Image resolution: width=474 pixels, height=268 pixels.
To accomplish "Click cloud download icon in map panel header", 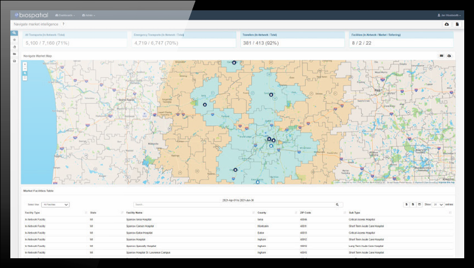I will (449, 56).
